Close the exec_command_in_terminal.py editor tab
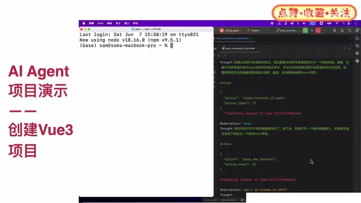 252,38
